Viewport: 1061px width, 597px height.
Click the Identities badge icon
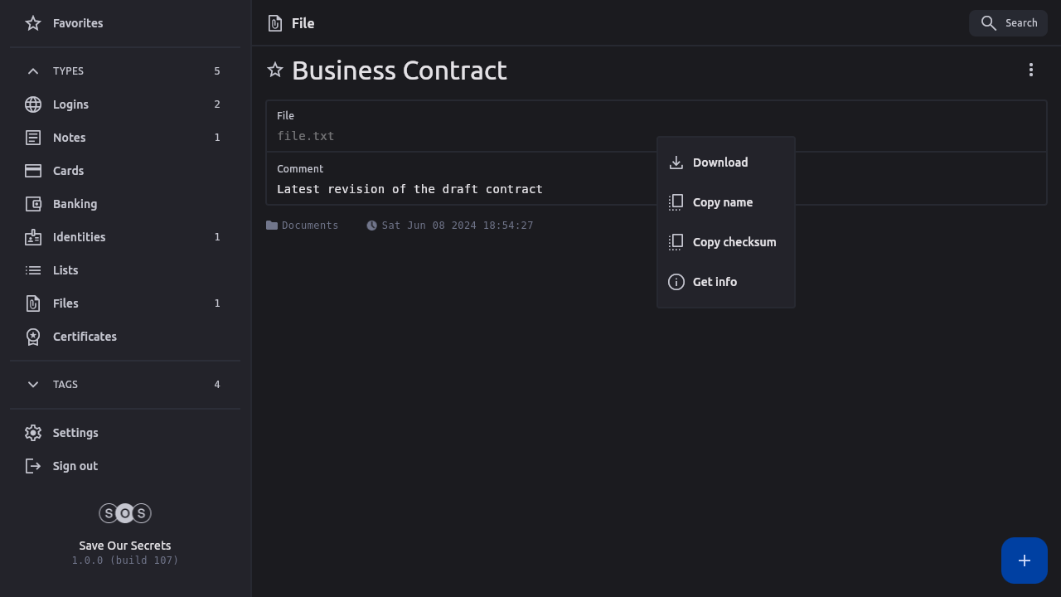click(33, 237)
